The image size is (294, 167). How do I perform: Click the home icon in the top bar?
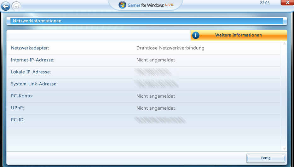pyautogui.click(x=16, y=5)
